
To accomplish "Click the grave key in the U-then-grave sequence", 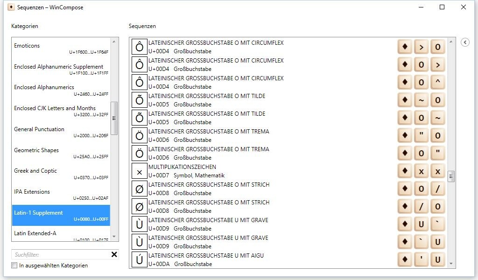I will 438,224.
